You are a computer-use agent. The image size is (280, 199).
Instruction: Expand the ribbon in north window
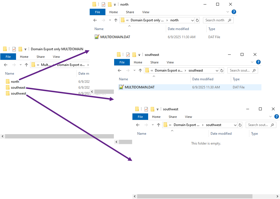click(x=228, y=12)
